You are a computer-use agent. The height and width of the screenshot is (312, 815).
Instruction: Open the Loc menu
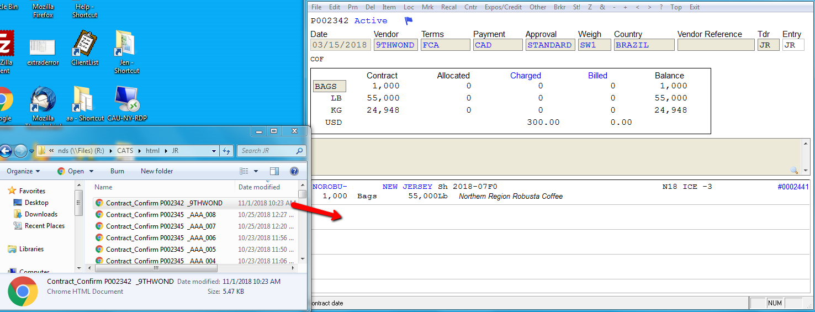(x=409, y=7)
